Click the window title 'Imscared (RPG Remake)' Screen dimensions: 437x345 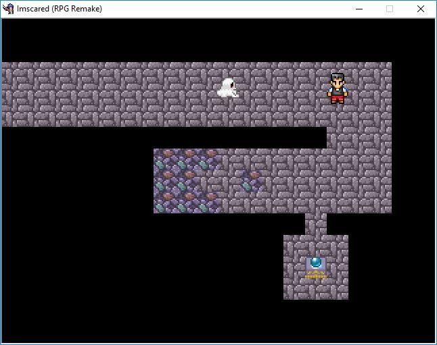pos(60,9)
